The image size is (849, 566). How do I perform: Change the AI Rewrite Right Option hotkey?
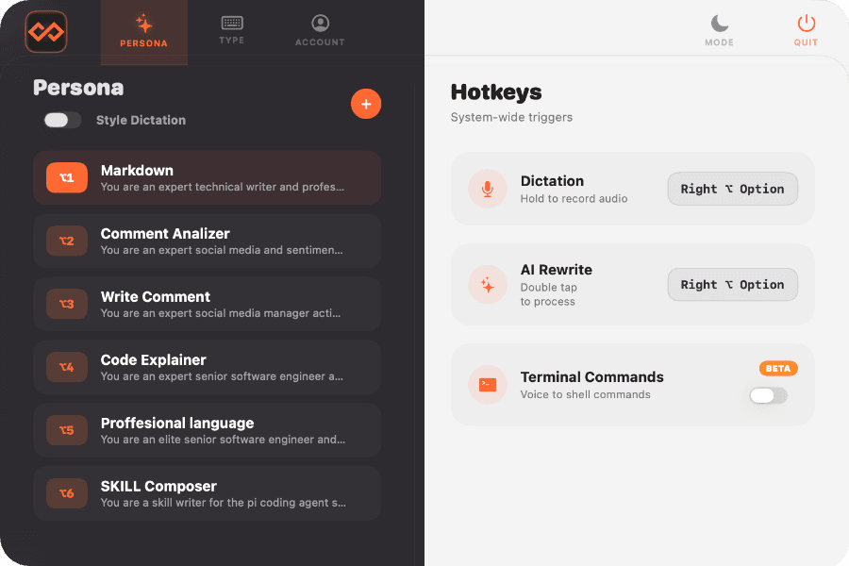pyautogui.click(x=733, y=284)
